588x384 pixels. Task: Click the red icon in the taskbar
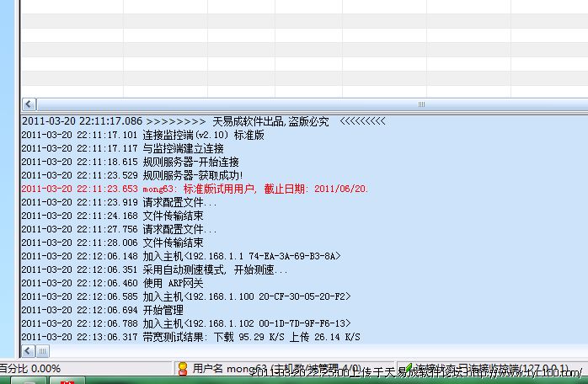pos(67,381)
